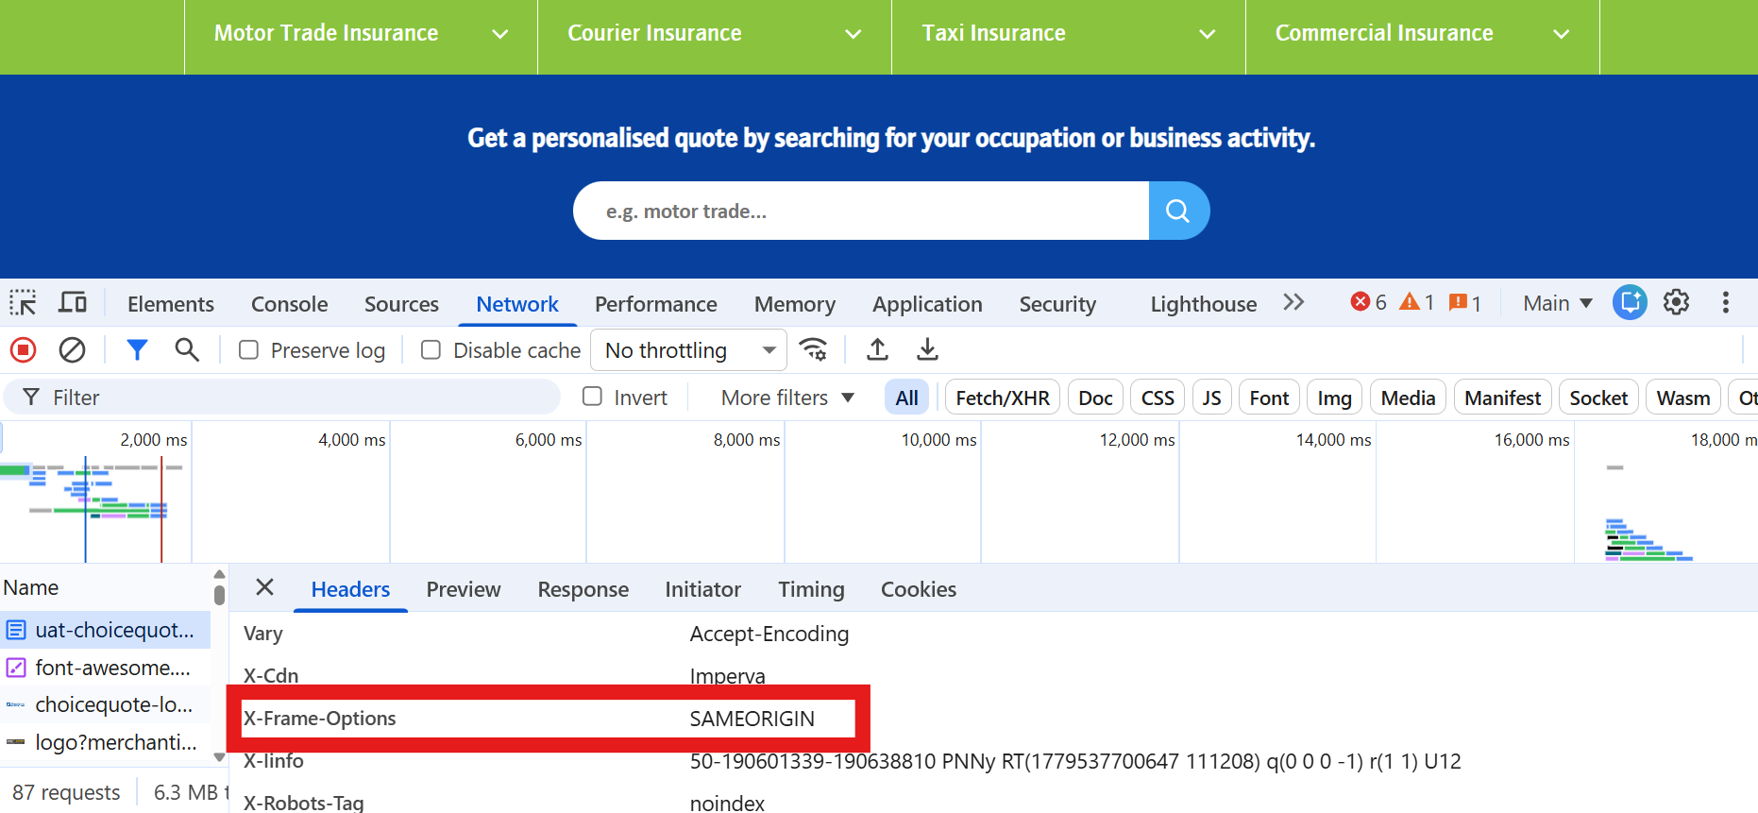The height and width of the screenshot is (813, 1758).
Task: Toggle the device toolbar icon
Action: click(x=73, y=303)
